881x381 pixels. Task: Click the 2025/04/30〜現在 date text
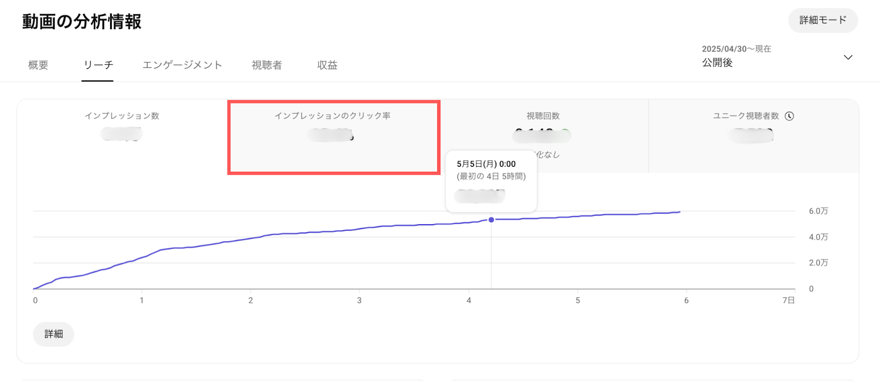pyautogui.click(x=736, y=49)
